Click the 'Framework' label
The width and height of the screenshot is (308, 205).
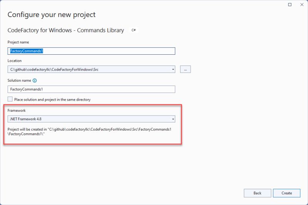(x=17, y=111)
